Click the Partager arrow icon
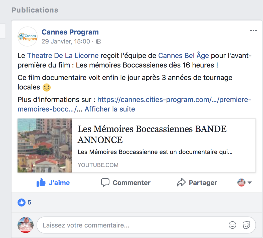The image size is (263, 238). pyautogui.click(x=181, y=182)
